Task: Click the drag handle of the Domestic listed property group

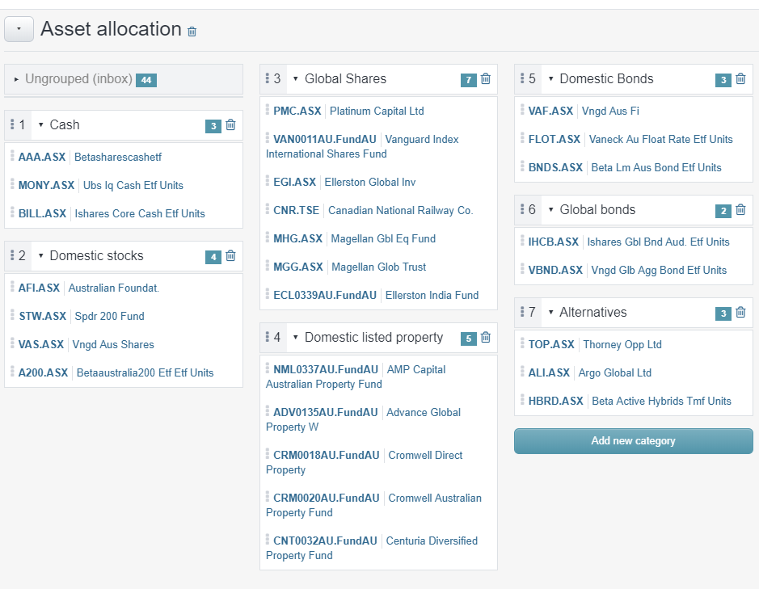Action: 269,337
